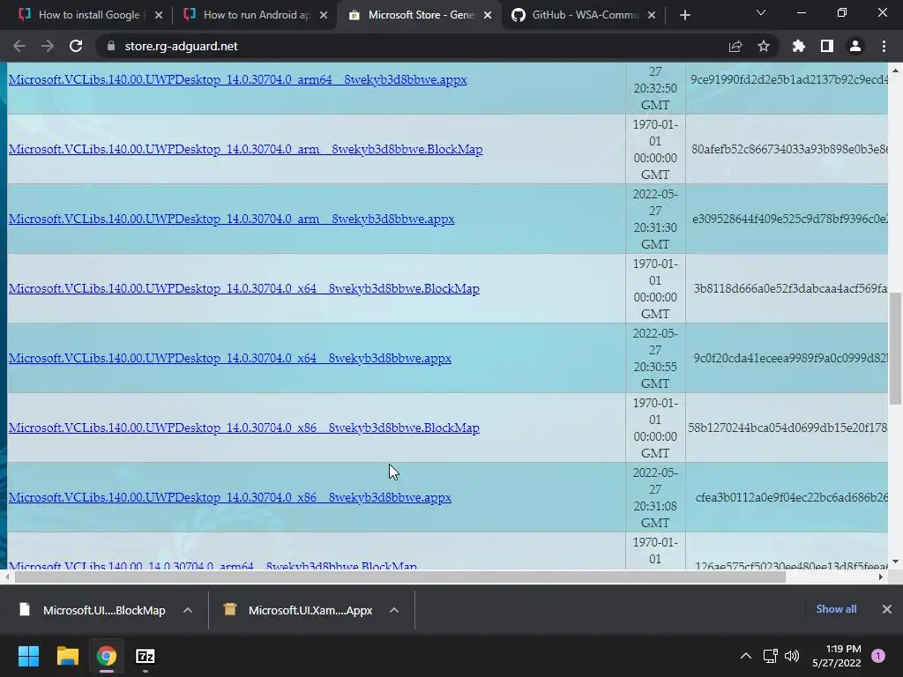Open a new tab with the plus button
Screen dimensions: 903x677
pos(684,15)
